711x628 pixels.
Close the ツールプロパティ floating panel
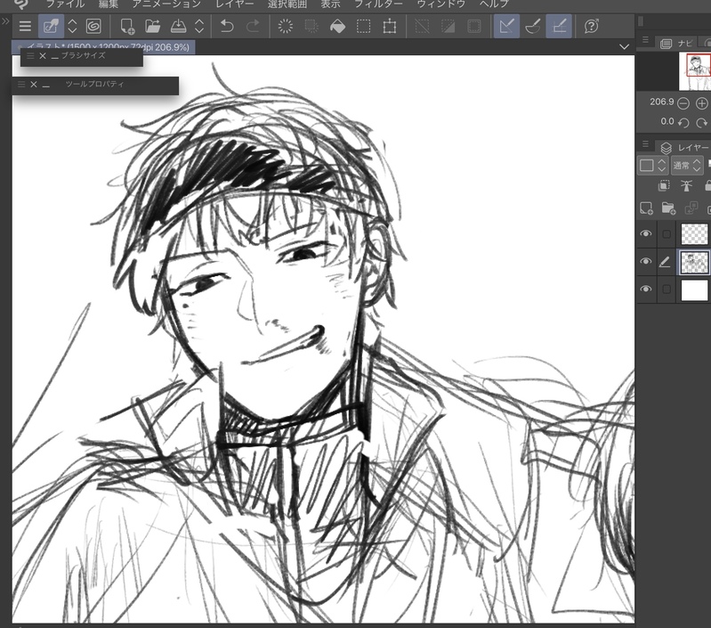click(34, 85)
